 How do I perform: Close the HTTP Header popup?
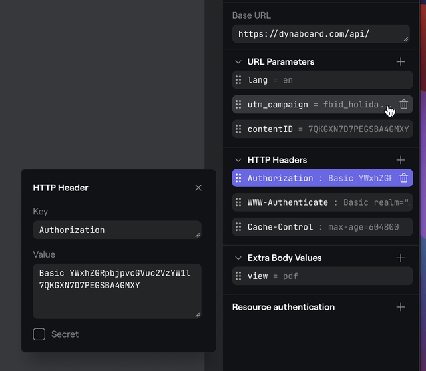[198, 188]
